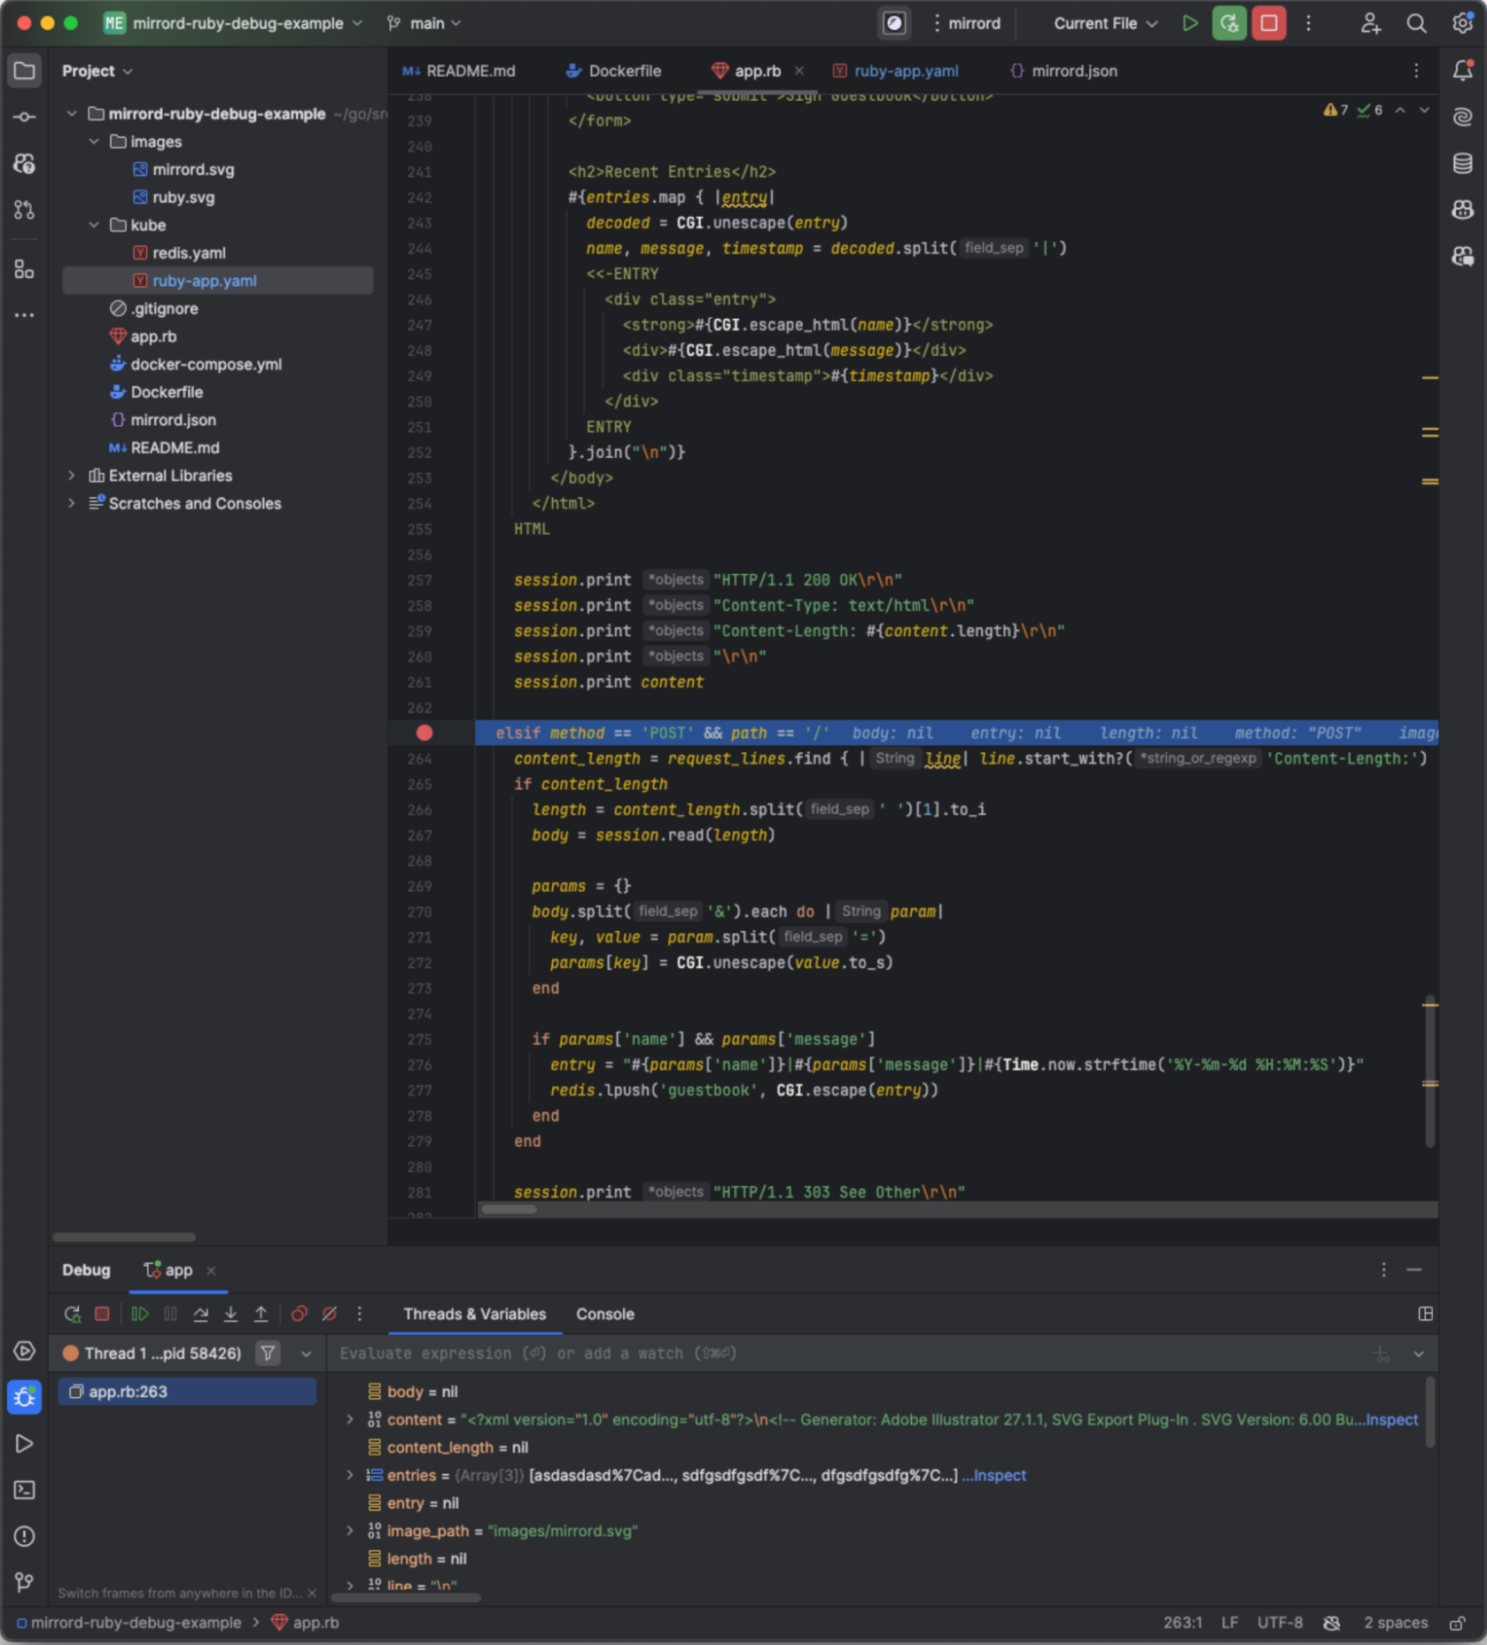The width and height of the screenshot is (1487, 1645).
Task: Open the Database tool window
Action: click(x=1462, y=163)
